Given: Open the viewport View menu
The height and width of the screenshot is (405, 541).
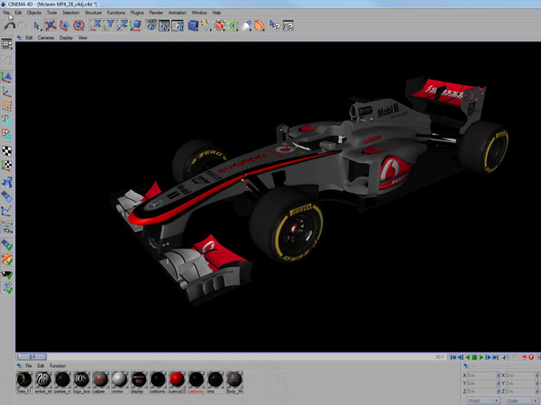Looking at the screenshot, I should [82, 38].
